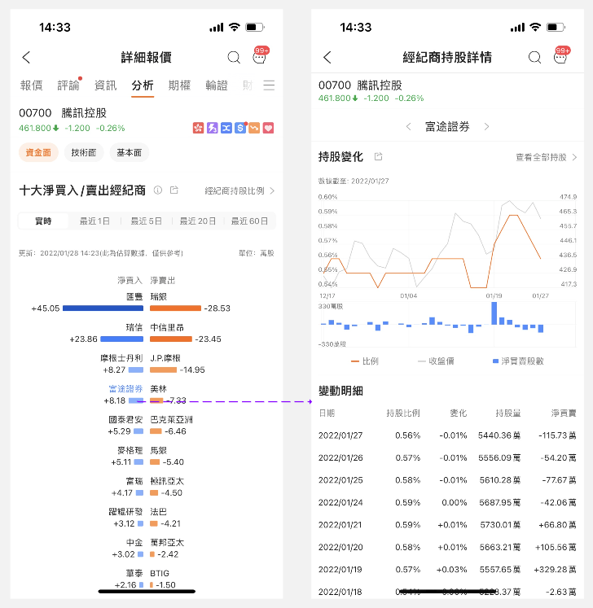
Task: Tap the tallest 01/19 net buy bar
Action: click(x=494, y=313)
